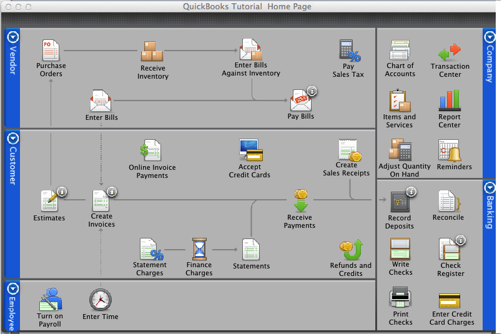This screenshot has height=334, width=502.
Task: Select the Company side tab label
Action: (x=490, y=64)
